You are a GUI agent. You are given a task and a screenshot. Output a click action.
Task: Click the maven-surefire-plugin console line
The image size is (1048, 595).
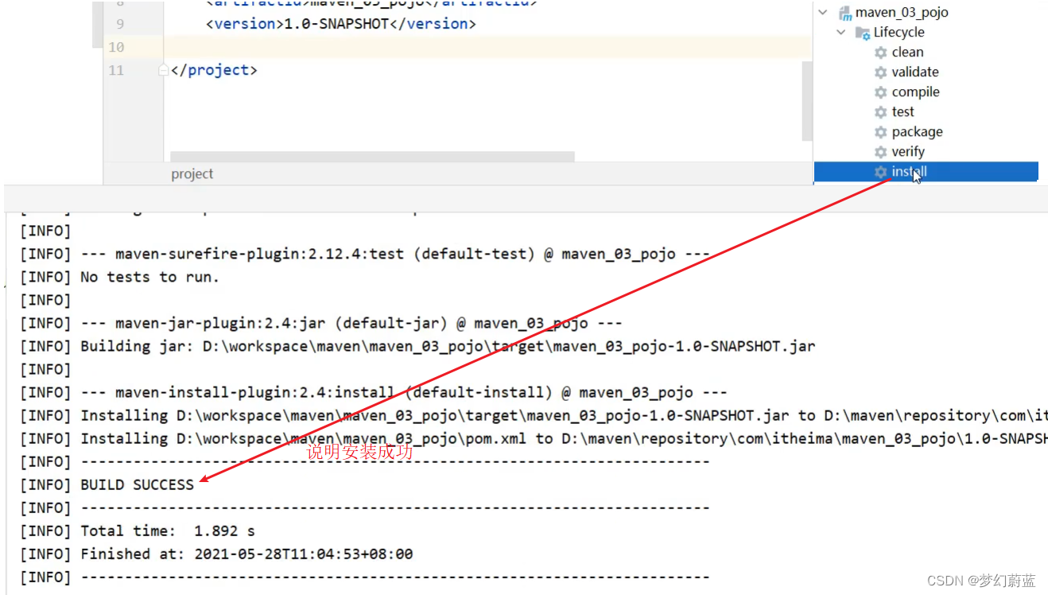tap(365, 255)
